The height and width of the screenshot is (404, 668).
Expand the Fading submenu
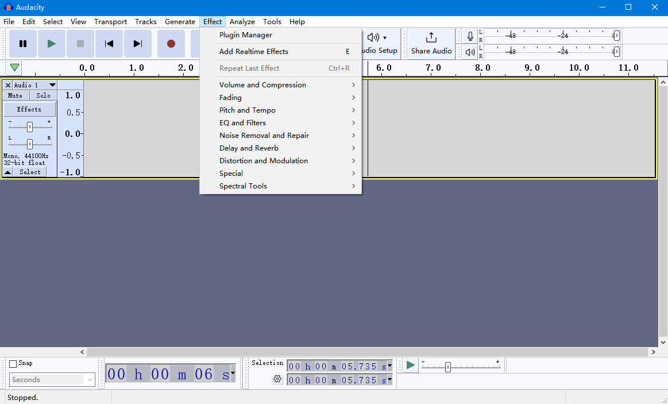coord(281,98)
